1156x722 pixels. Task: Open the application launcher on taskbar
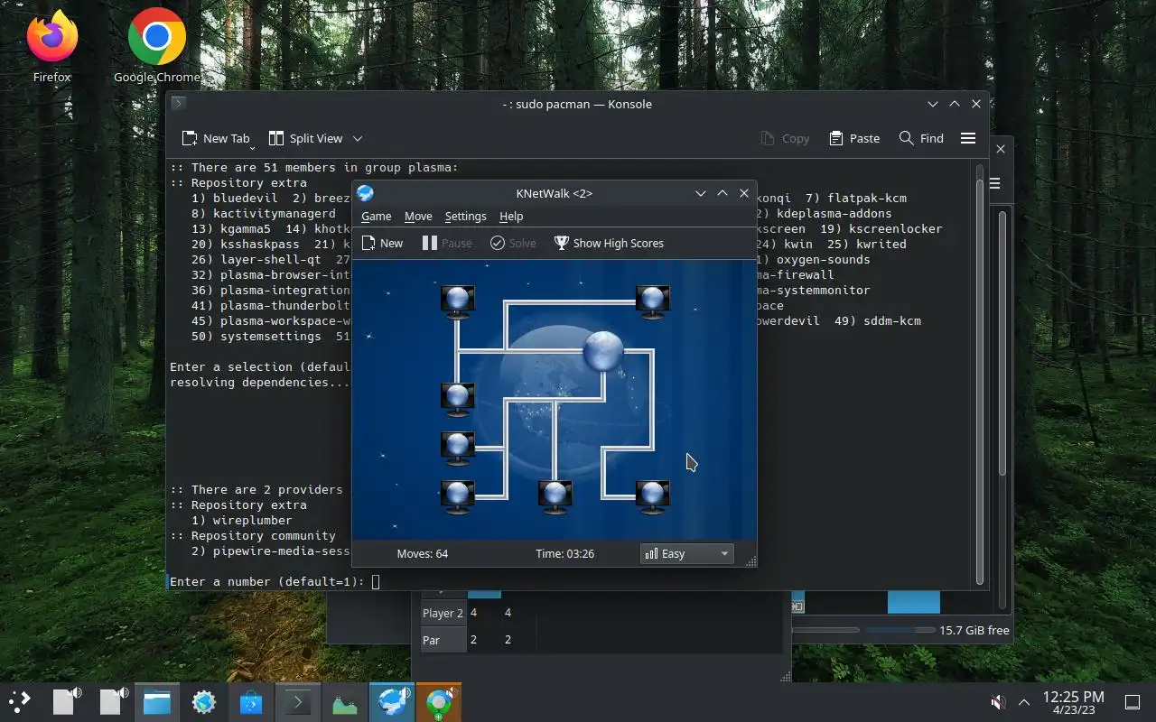coord(20,701)
